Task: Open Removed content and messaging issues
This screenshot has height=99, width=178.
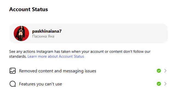Action: point(88,71)
